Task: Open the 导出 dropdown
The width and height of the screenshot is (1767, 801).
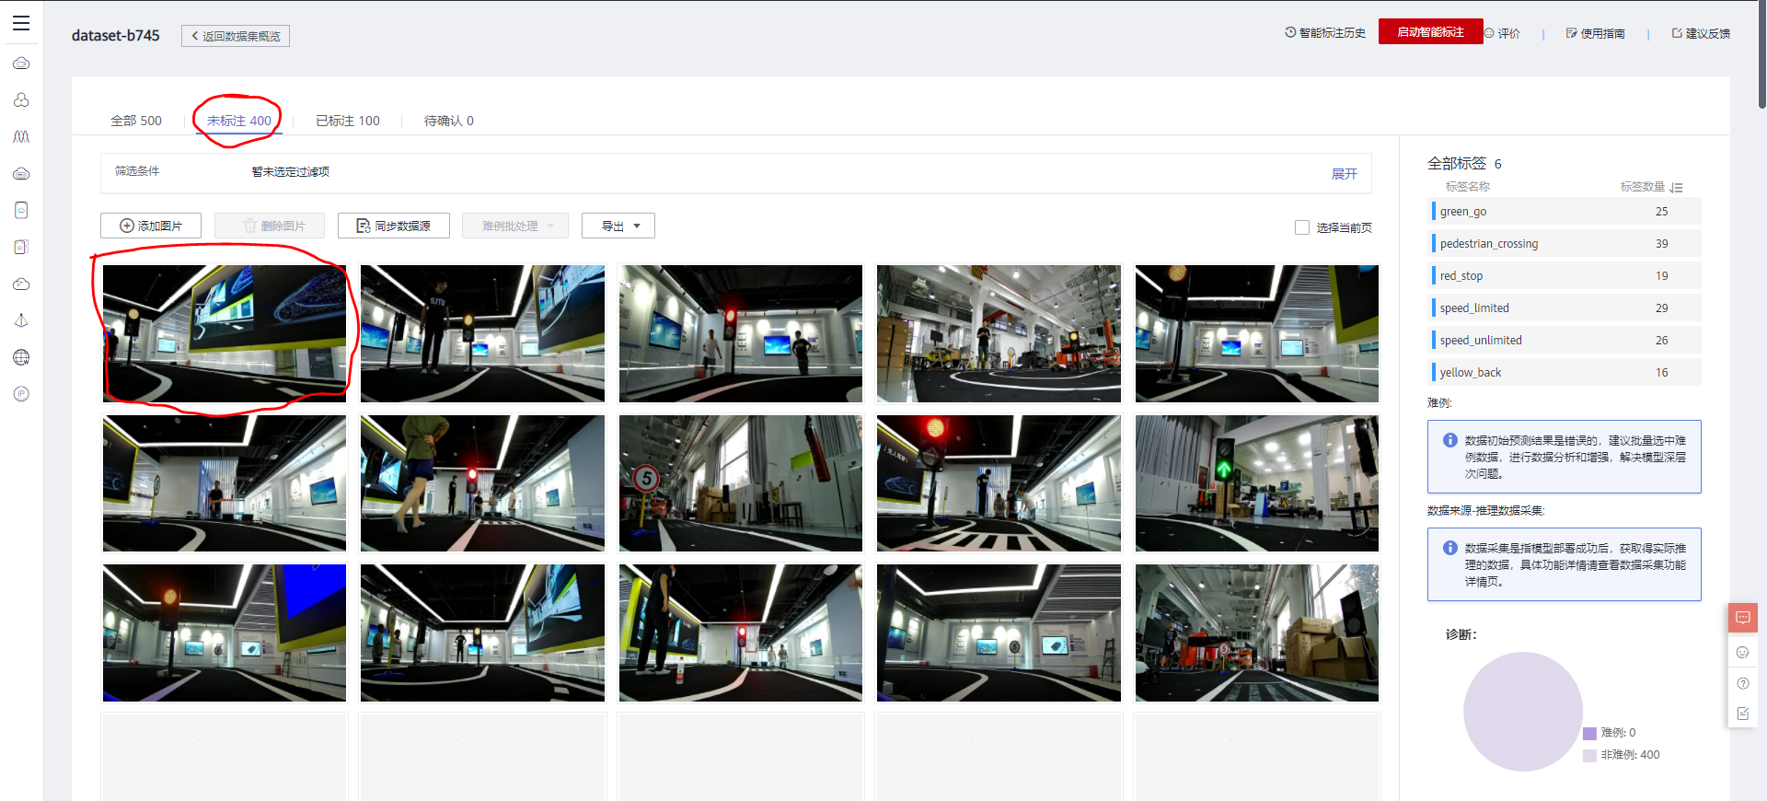Action: coord(618,226)
